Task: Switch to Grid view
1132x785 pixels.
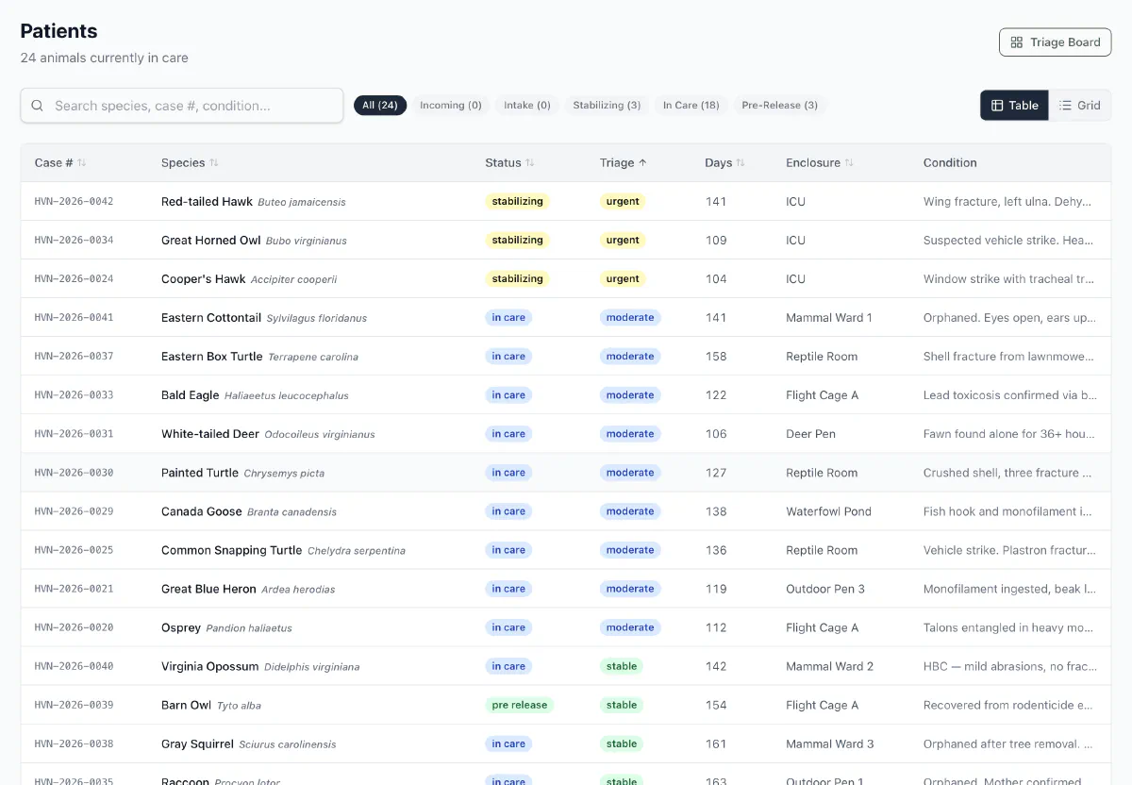Action: click(1080, 106)
